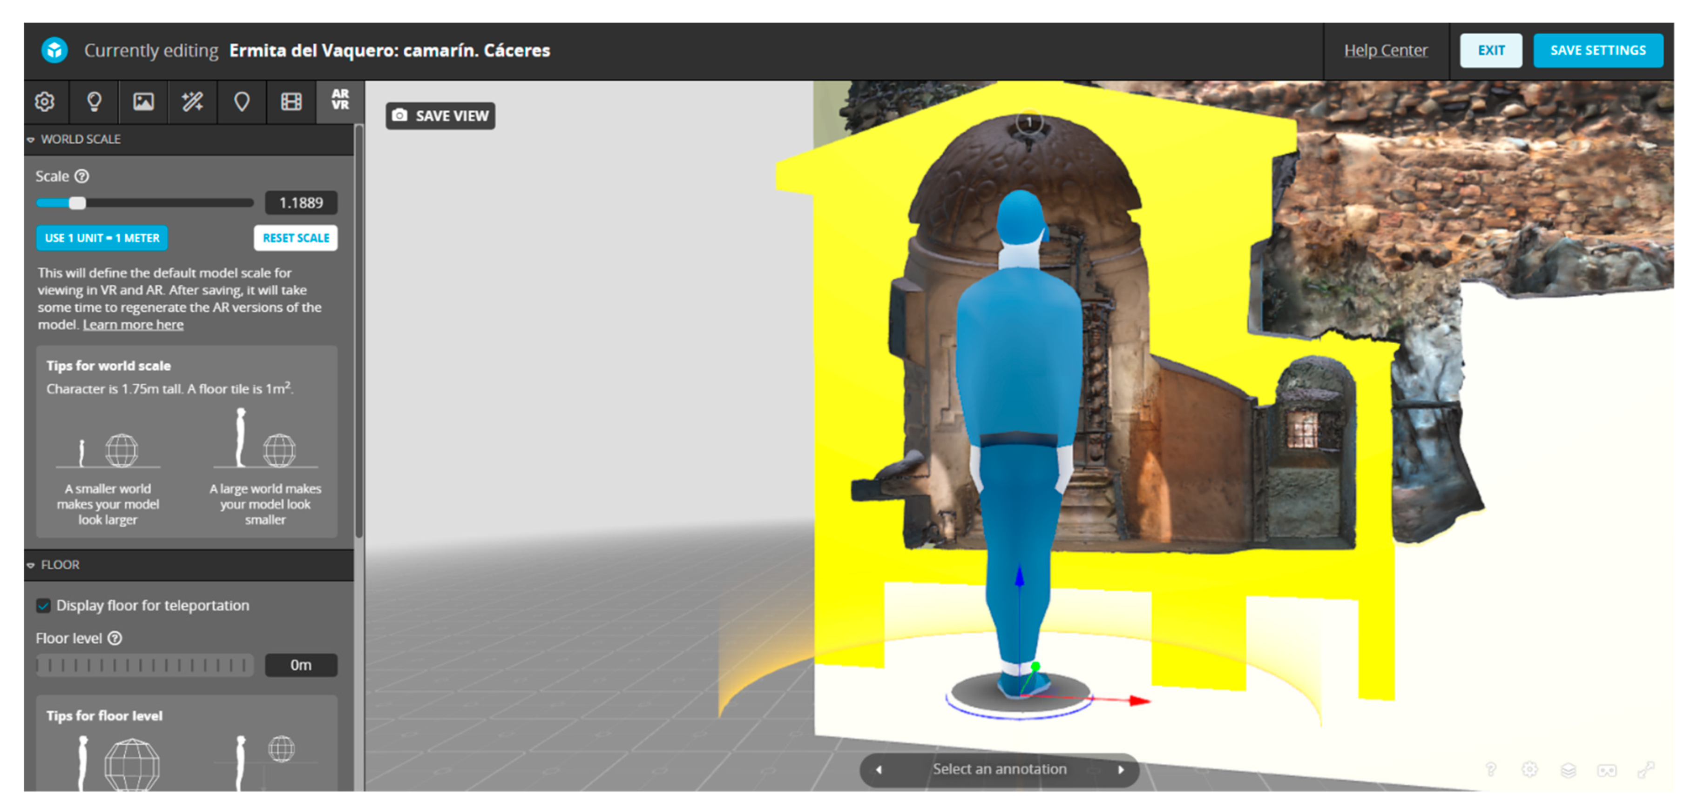1698x807 pixels.
Task: Click the Sketchfab logo icon
Action: coord(55,50)
